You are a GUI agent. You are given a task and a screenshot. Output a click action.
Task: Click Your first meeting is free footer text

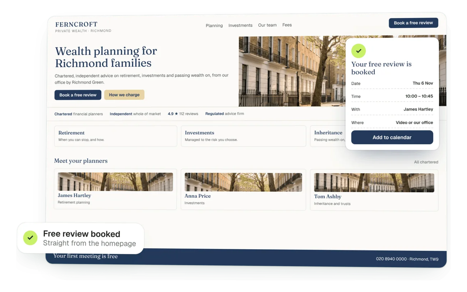pos(85,256)
